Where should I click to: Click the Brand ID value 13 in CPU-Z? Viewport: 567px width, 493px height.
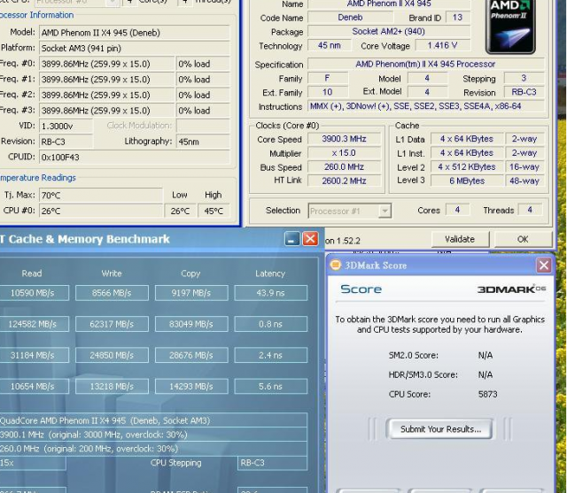457,18
